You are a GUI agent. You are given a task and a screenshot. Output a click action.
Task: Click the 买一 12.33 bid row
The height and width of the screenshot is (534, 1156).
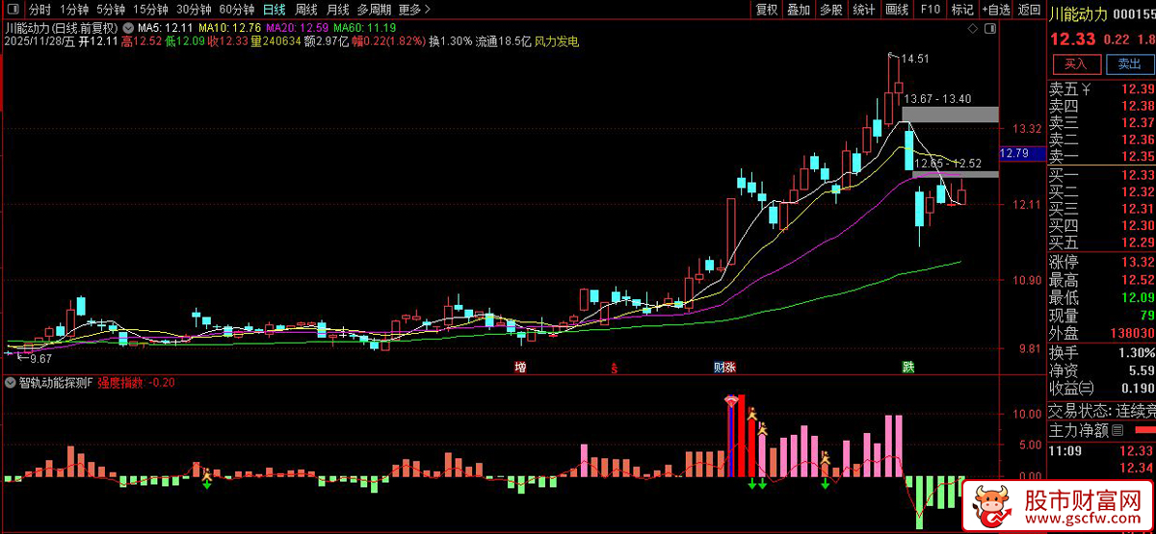pyautogui.click(x=1101, y=175)
